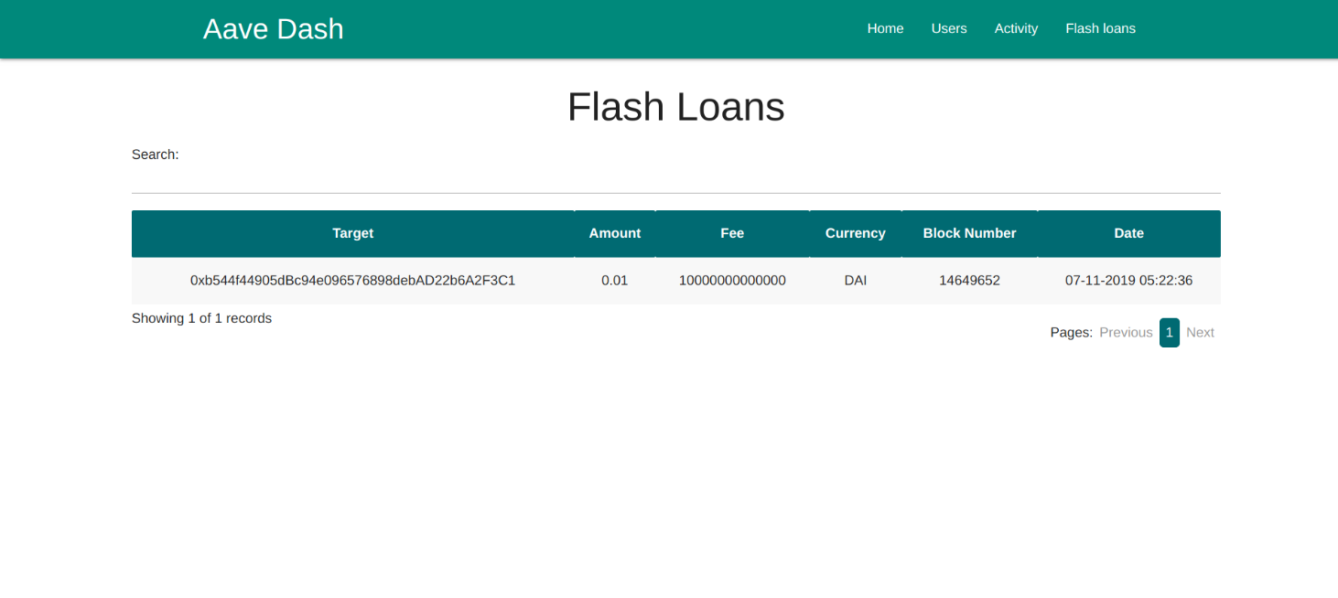Focus the Search input field
This screenshot has width=1338, height=598.
coord(675,178)
